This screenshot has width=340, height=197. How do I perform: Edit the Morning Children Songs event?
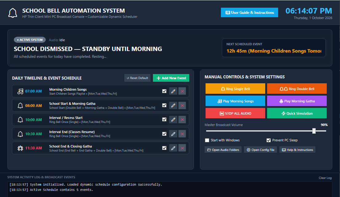click(173, 91)
